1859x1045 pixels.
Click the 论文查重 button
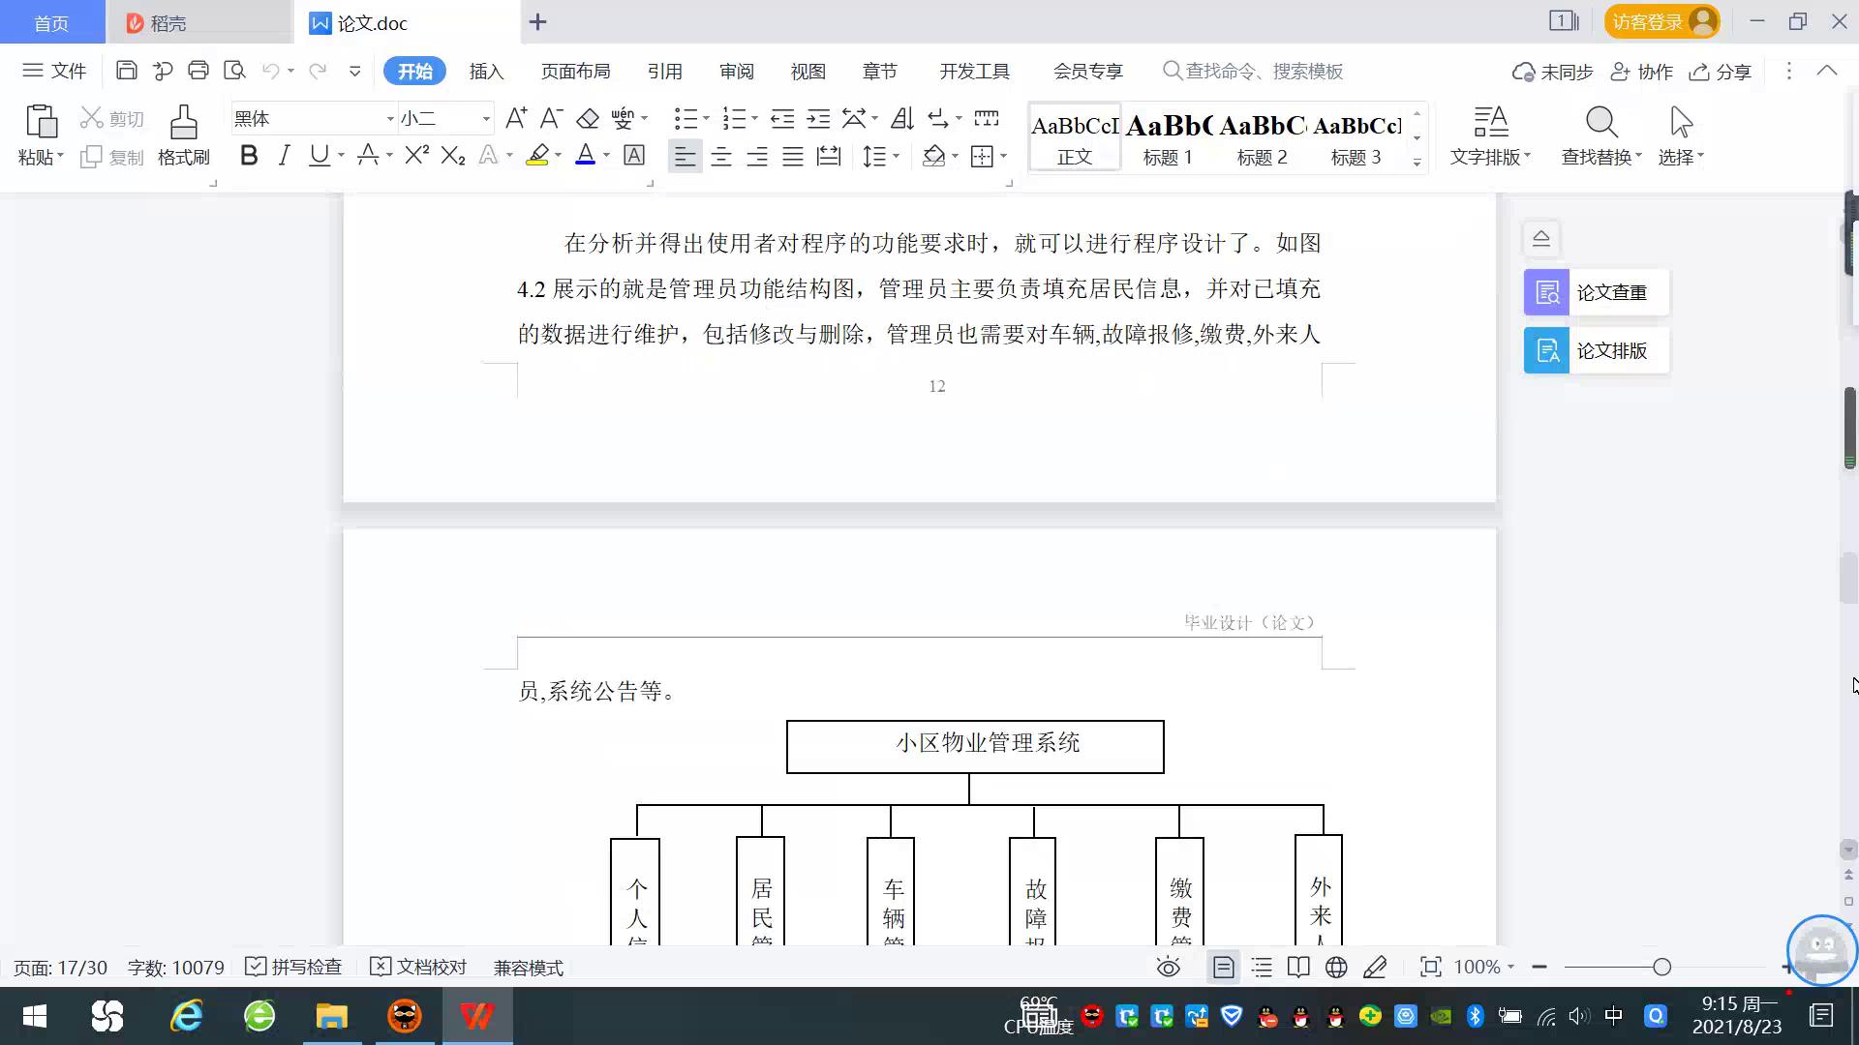[x=1596, y=292]
